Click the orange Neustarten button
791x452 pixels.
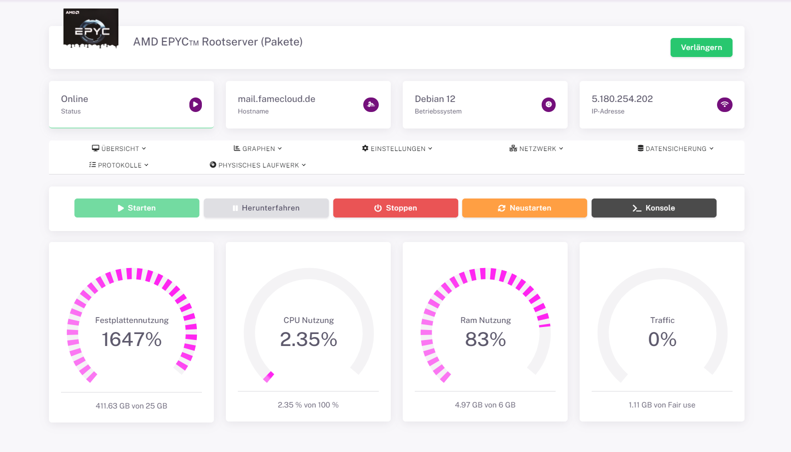coord(524,208)
